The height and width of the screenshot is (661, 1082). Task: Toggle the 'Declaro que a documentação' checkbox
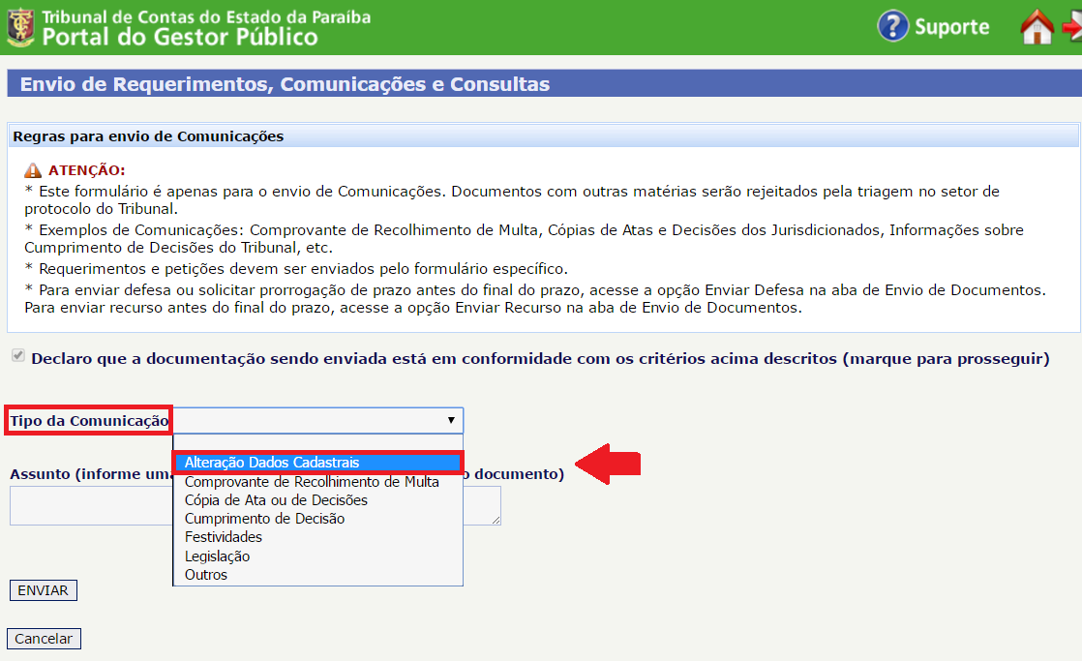click(x=16, y=357)
